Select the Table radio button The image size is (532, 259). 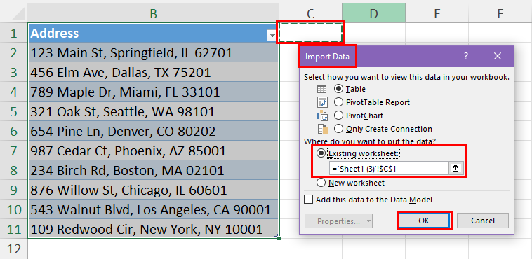(x=338, y=89)
